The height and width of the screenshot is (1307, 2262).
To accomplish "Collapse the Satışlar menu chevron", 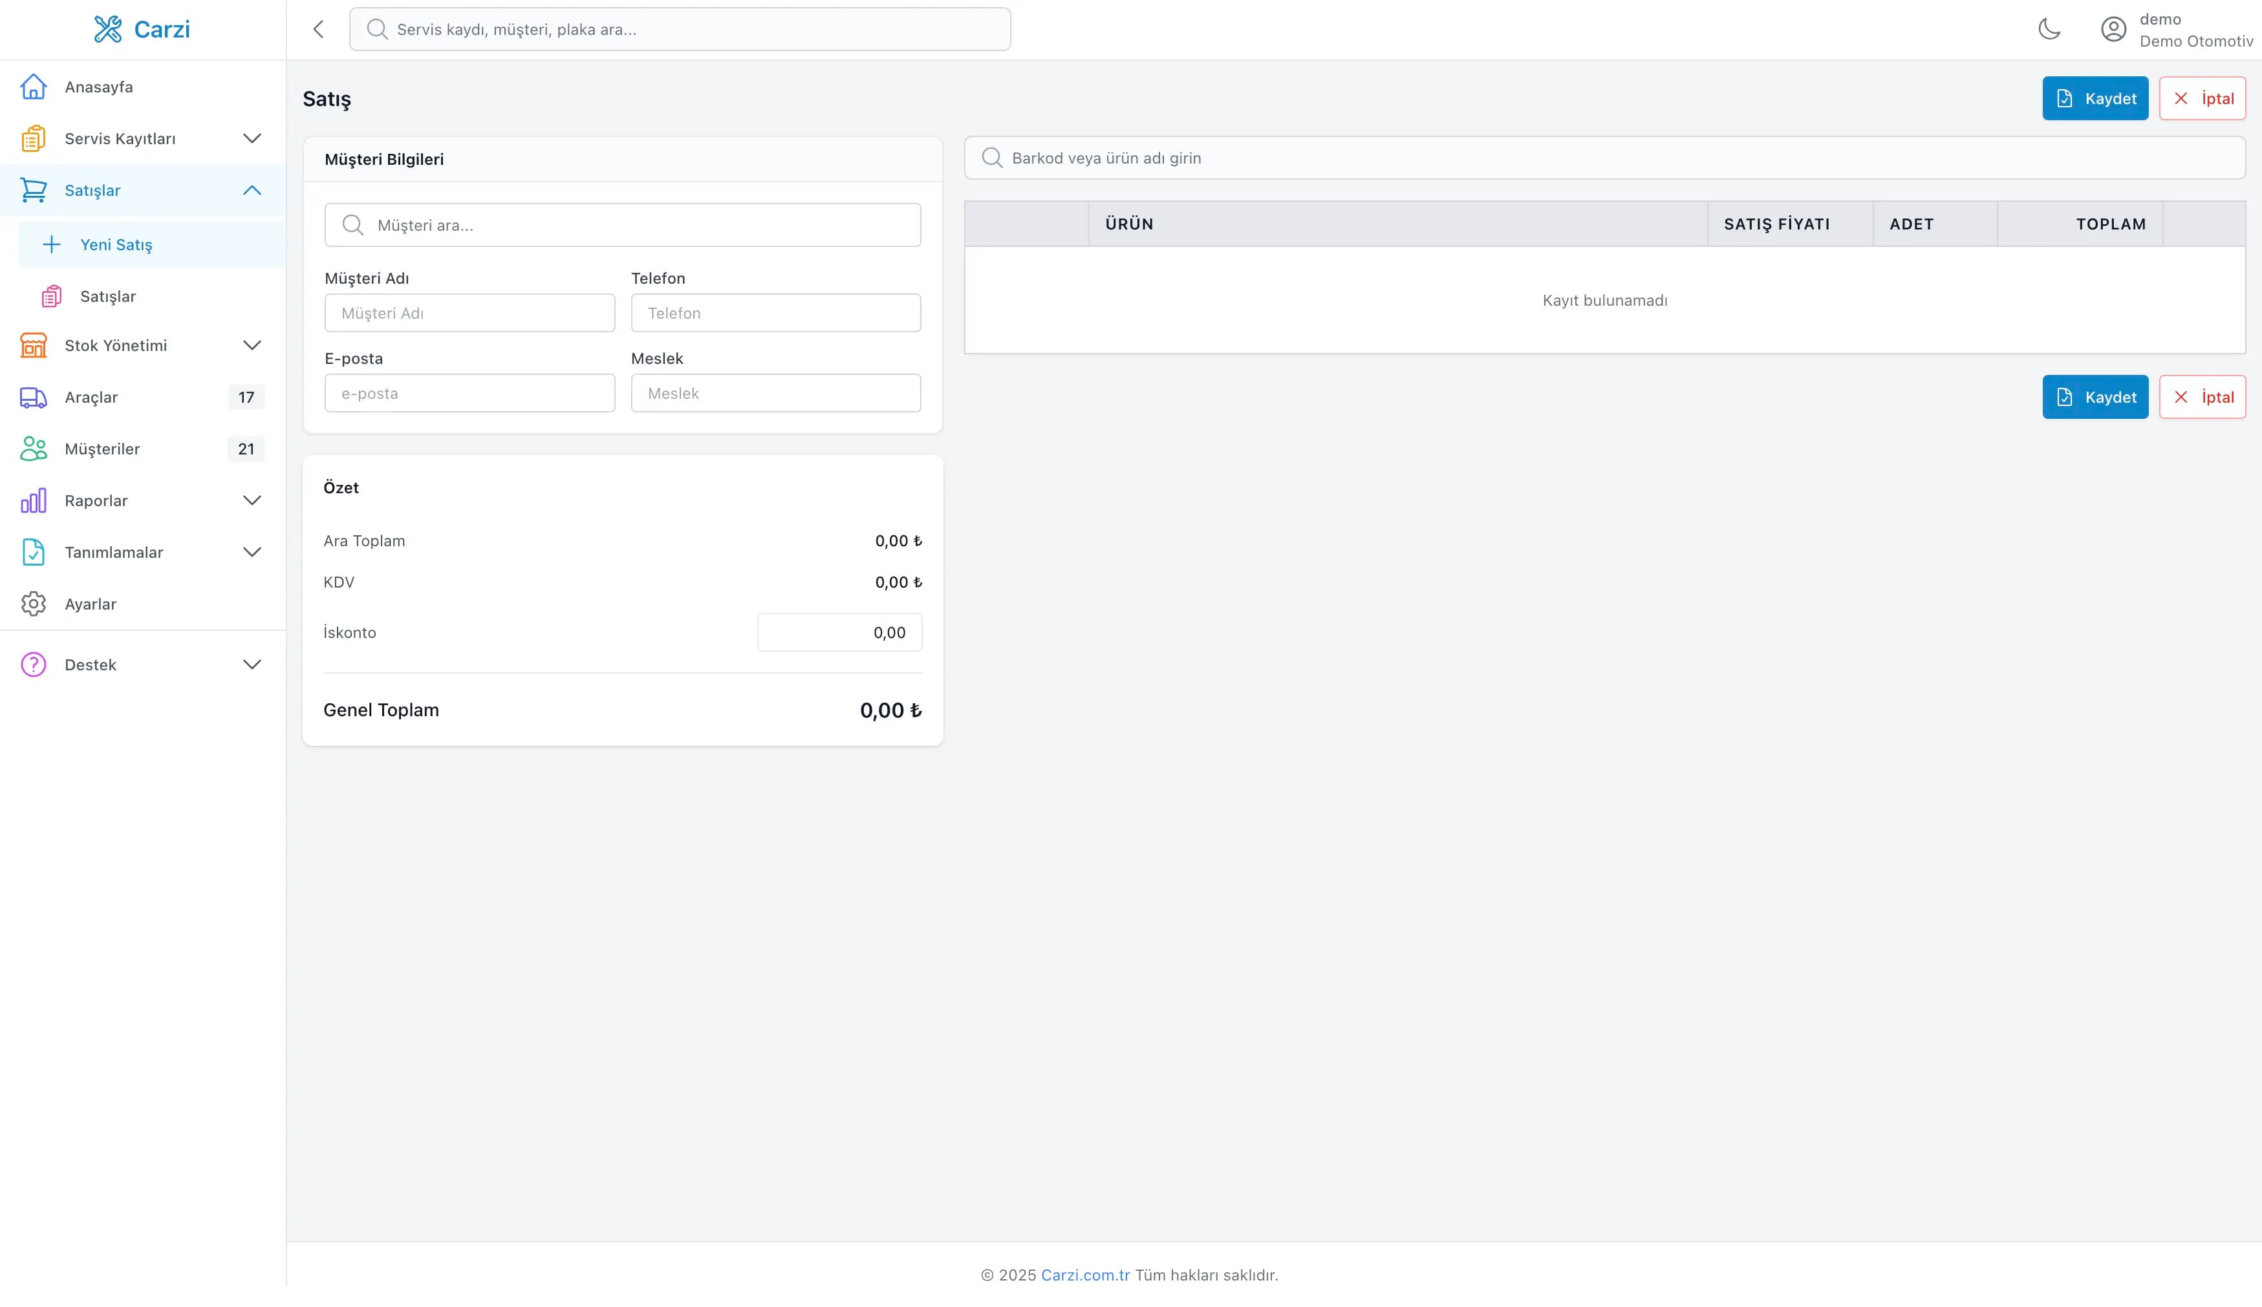I will [x=252, y=190].
